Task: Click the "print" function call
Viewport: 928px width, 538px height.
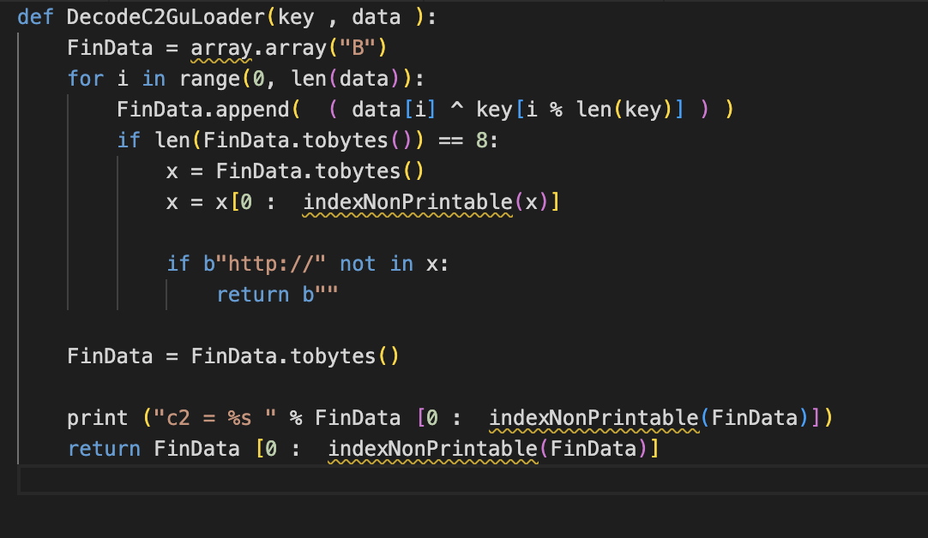Action: pyautogui.click(x=97, y=418)
